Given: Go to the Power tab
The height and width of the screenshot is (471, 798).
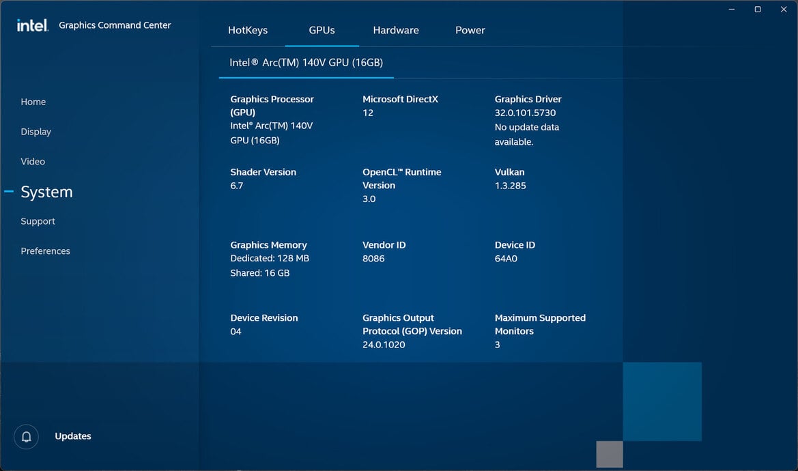Looking at the screenshot, I should (470, 30).
